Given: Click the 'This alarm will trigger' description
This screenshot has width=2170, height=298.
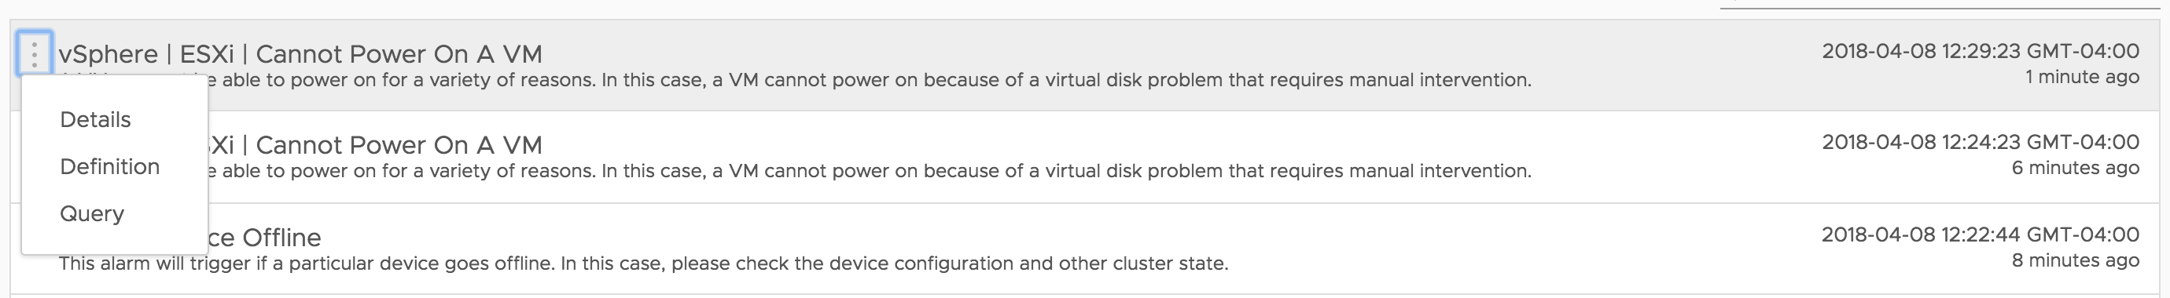Looking at the screenshot, I should [644, 263].
